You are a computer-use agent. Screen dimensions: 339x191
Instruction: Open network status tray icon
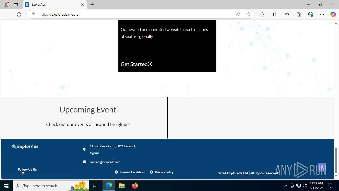(x=298, y=186)
